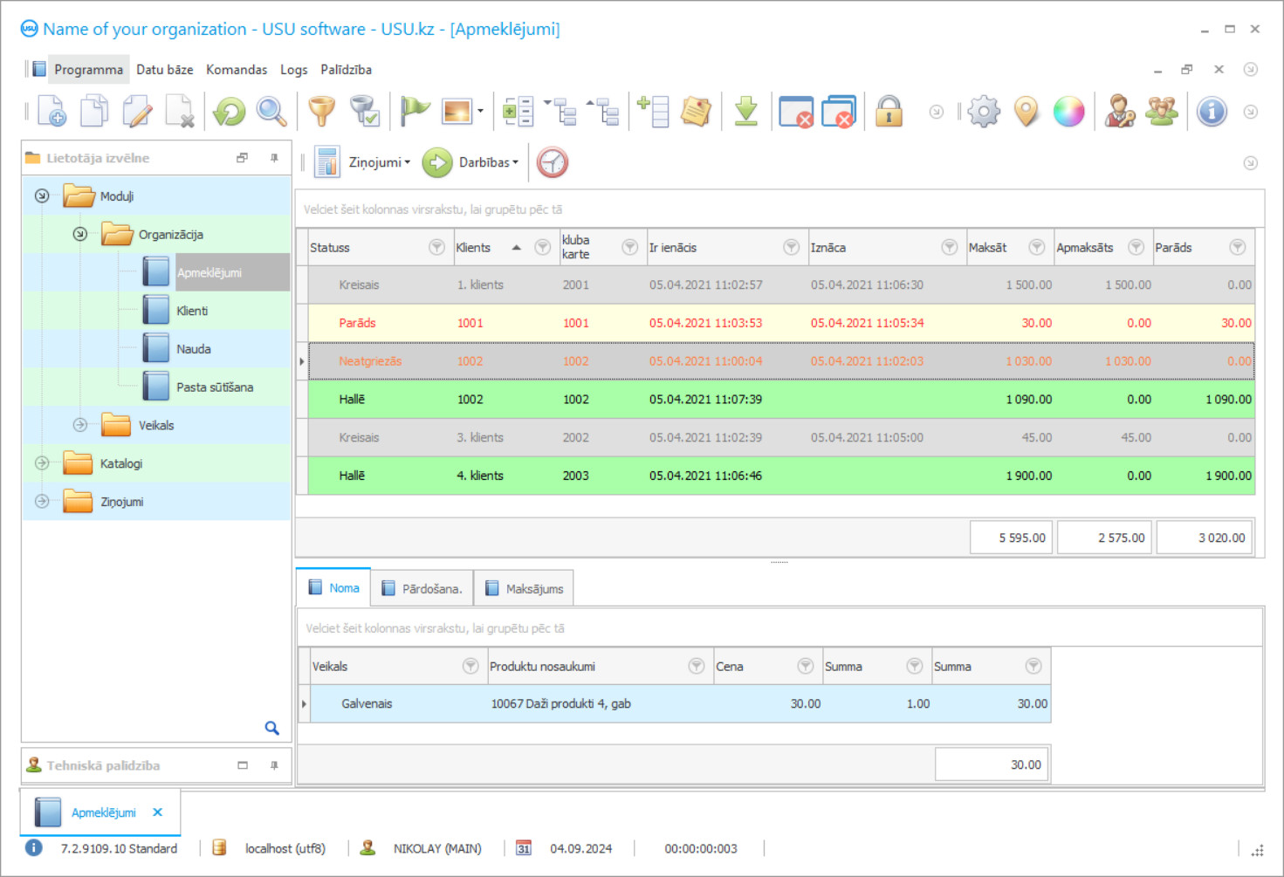Select Klienti in the navigation tree
The image size is (1284, 877).
click(192, 311)
